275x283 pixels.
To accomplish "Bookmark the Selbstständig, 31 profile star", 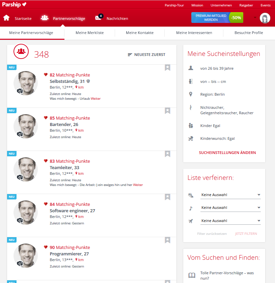I will coord(167,68).
